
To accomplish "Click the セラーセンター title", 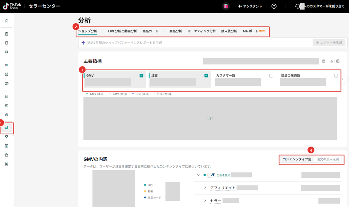I will [x=44, y=6].
